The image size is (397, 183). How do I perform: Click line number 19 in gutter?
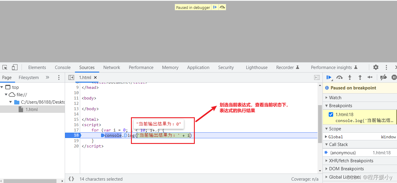76,141
